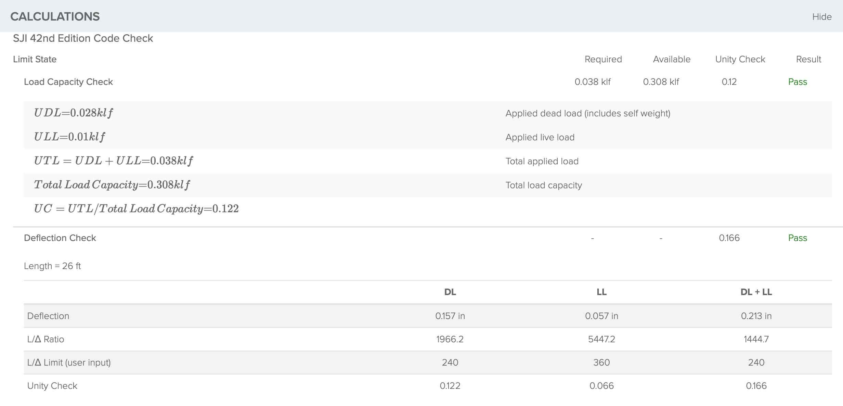Click the Total Load Capacity formula
The width and height of the screenshot is (843, 406).
[x=112, y=185]
